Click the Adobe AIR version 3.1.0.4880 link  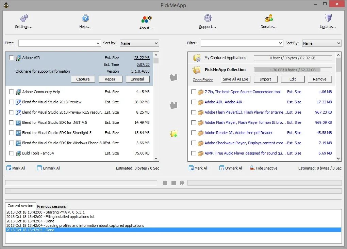point(140,71)
